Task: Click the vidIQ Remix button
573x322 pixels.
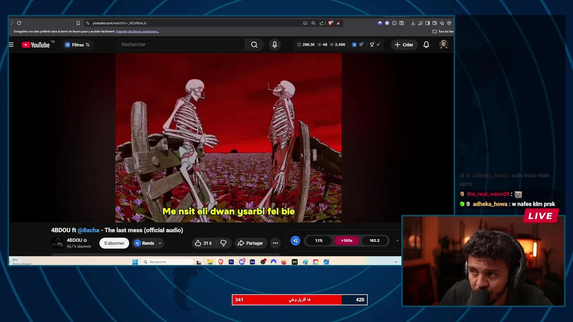Action: [144, 243]
